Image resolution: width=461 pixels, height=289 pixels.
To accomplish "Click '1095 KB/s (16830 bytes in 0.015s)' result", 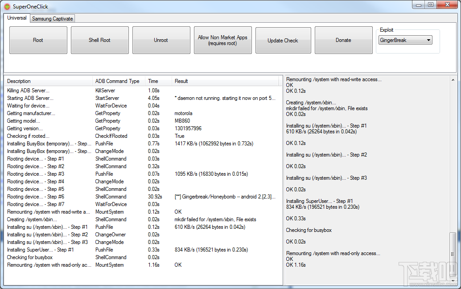I will coord(211,174).
